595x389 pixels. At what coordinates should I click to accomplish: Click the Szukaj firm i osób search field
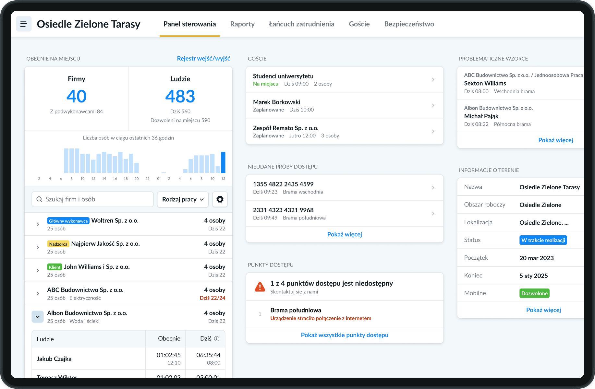click(92, 199)
